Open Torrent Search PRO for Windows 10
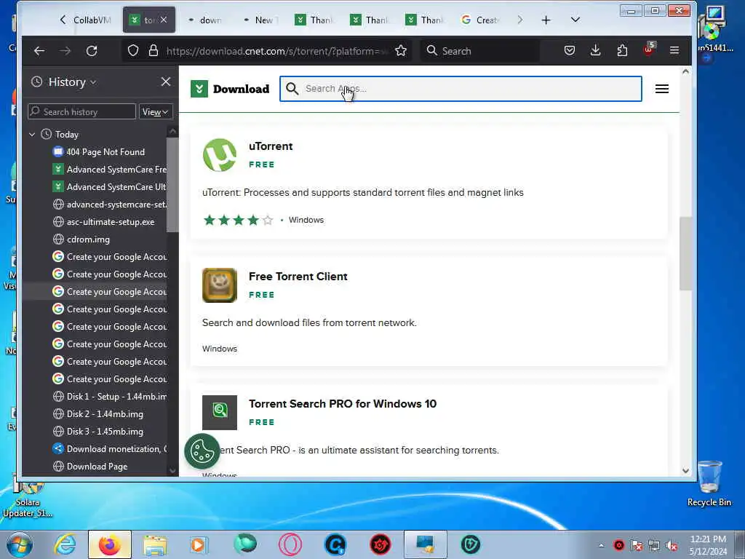This screenshot has width=745, height=559. point(343,404)
